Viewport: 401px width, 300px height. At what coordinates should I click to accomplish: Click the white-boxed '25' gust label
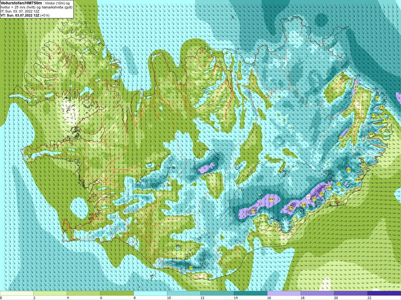tap(308, 197)
